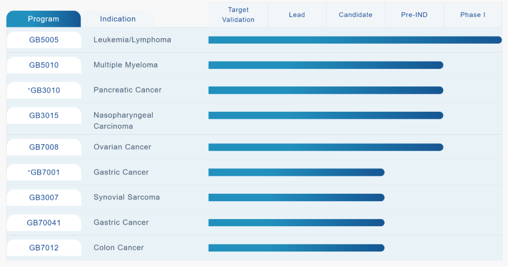Select the Synovial Sarcoma indication text
Screen dimensions: 508x267
[127, 198]
